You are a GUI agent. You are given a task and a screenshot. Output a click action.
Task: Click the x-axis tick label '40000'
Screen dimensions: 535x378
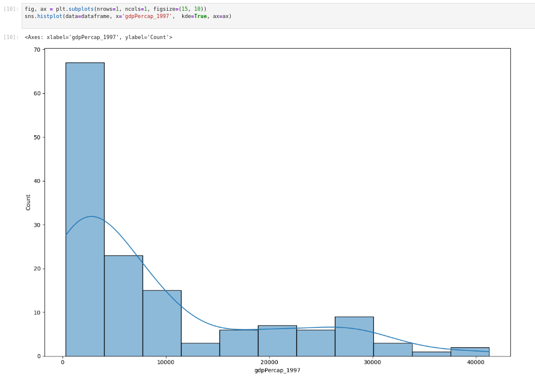pos(475,362)
